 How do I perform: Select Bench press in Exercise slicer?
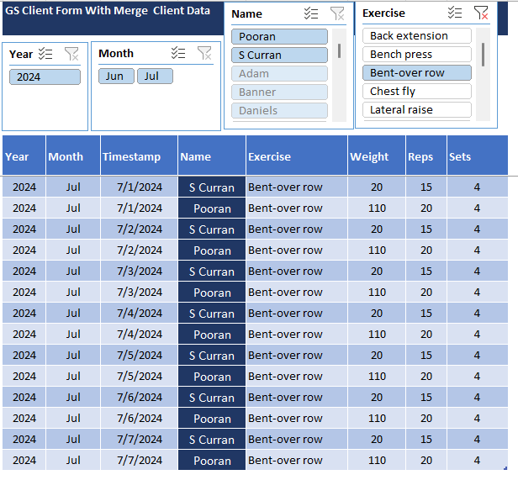point(416,55)
